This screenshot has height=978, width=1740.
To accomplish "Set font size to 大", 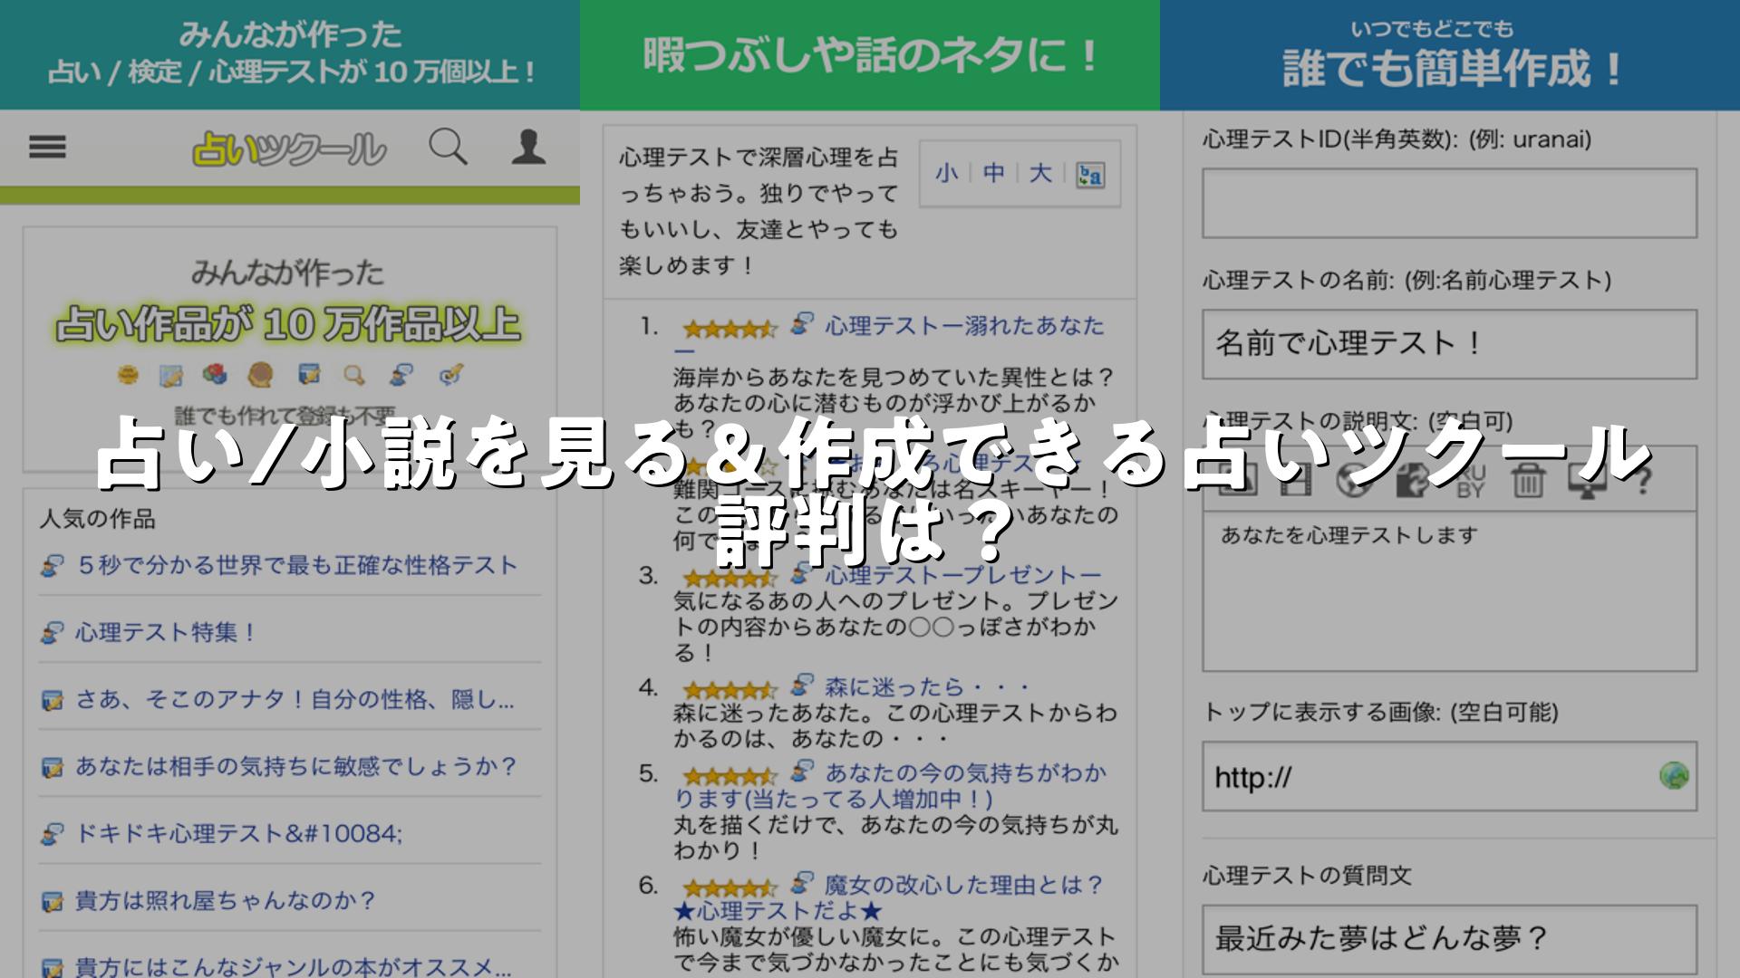I will [x=1040, y=173].
